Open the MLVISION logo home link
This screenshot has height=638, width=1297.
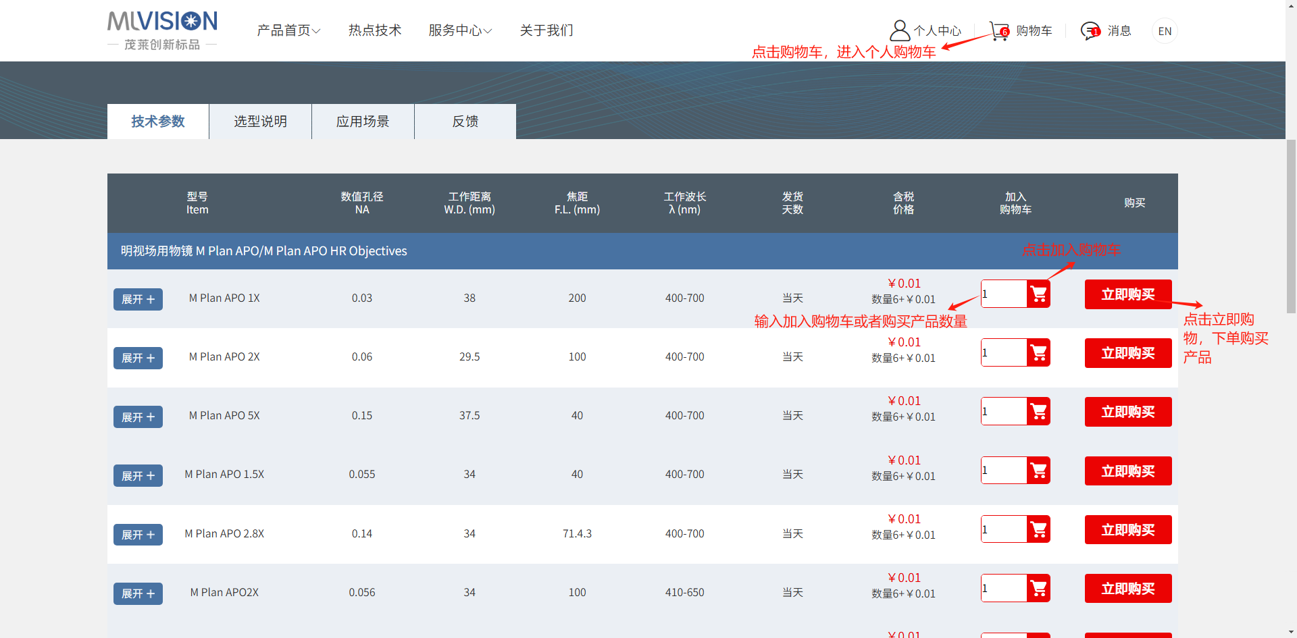click(162, 30)
